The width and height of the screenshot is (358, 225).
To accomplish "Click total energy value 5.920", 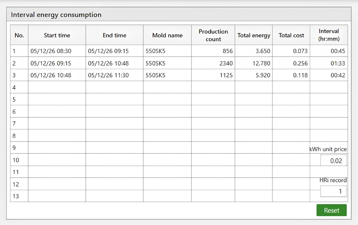I will [x=263, y=75].
